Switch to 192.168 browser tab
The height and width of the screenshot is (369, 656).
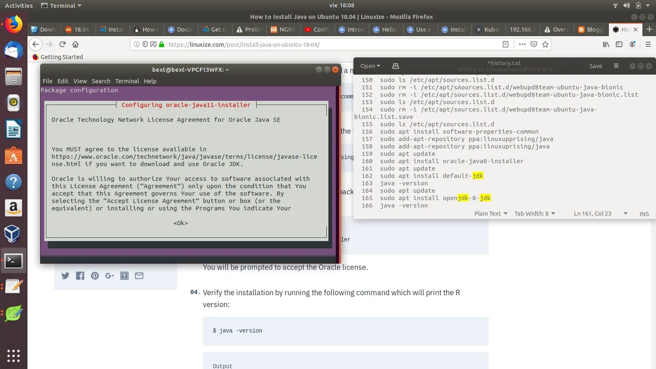tap(522, 30)
